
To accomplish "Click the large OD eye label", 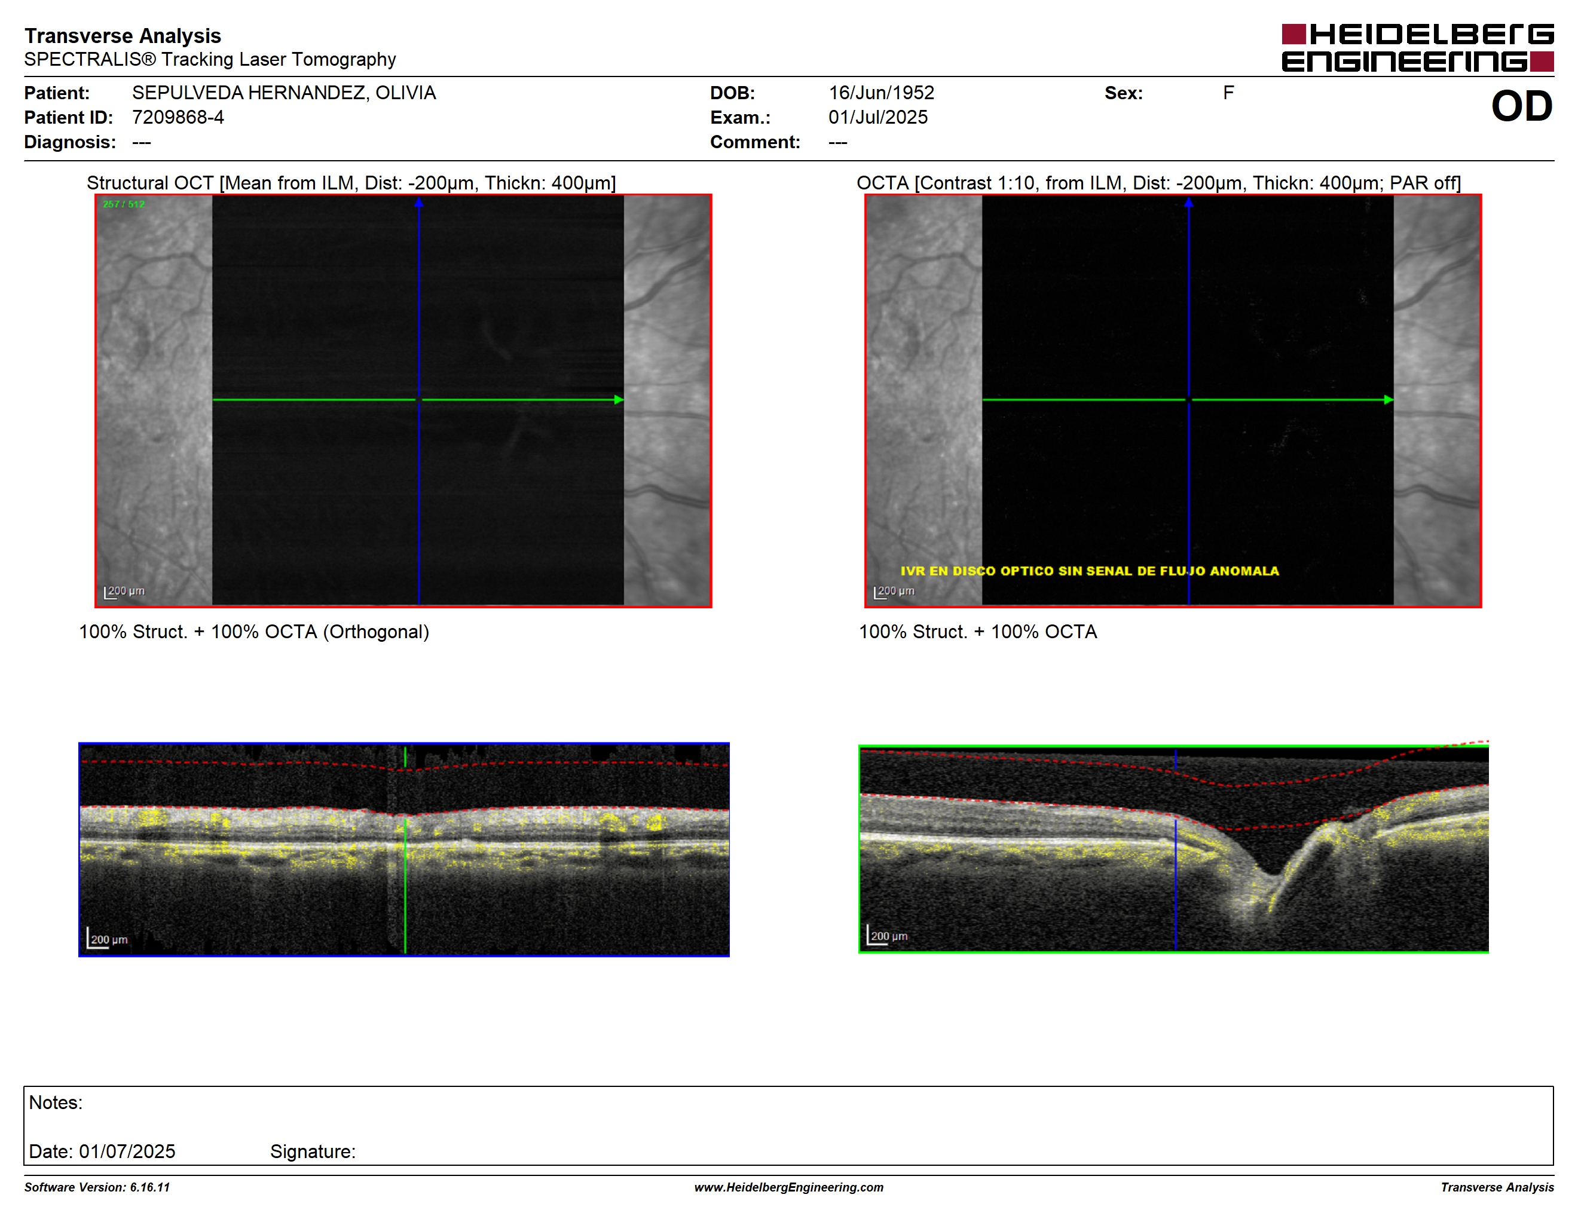I will point(1522,106).
